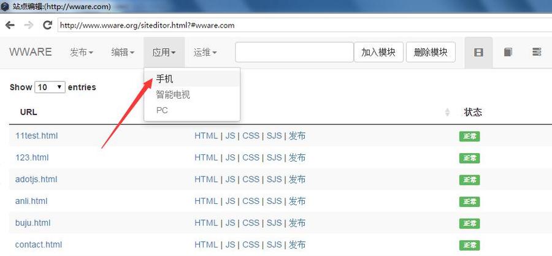
Task: Click CSS link in contact.html row
Action: pyautogui.click(x=251, y=245)
